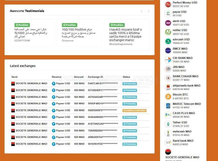
Task: Click Payeer icon in 8312924DFC row
Action: (53, 90)
